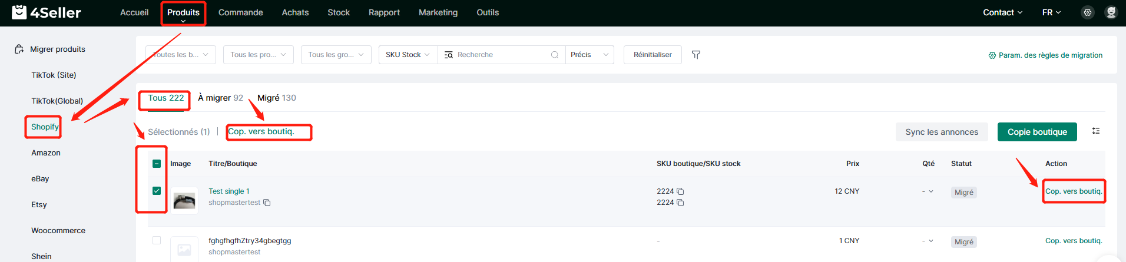Click the 1 CNY price cell
This screenshot has width=1126, height=262.
pyautogui.click(x=849, y=241)
